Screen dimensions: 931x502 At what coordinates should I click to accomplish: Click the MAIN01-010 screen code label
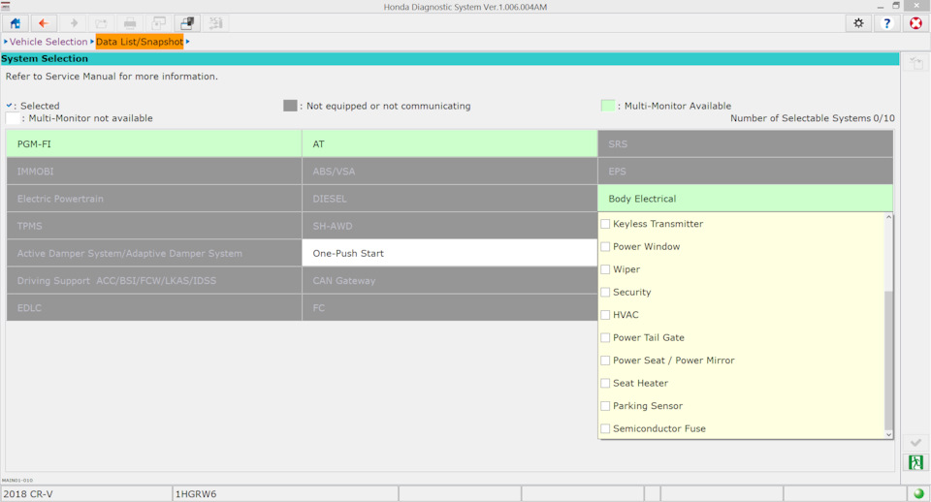[17, 480]
